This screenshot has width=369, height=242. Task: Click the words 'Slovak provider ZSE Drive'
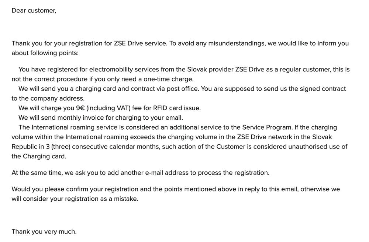tap(226, 70)
